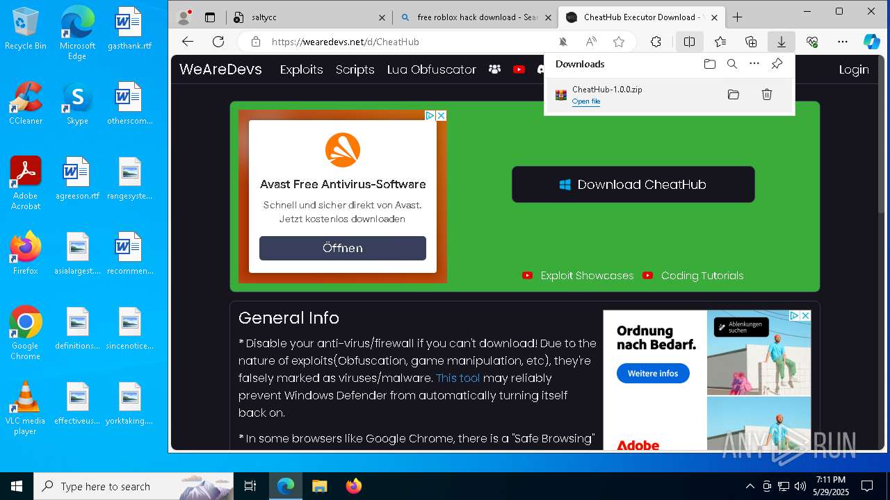Open the Windows Start menu
This screenshot has height=500, width=890.
click(17, 486)
